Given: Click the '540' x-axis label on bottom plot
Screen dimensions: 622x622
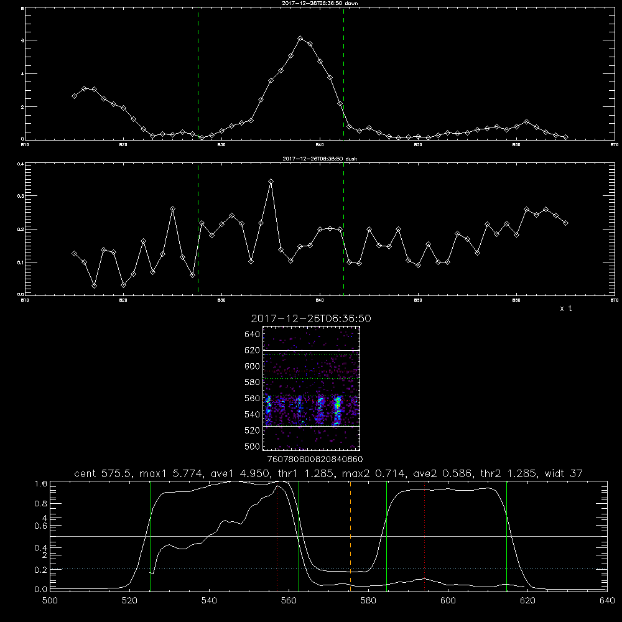Looking at the screenshot, I should [209, 601].
